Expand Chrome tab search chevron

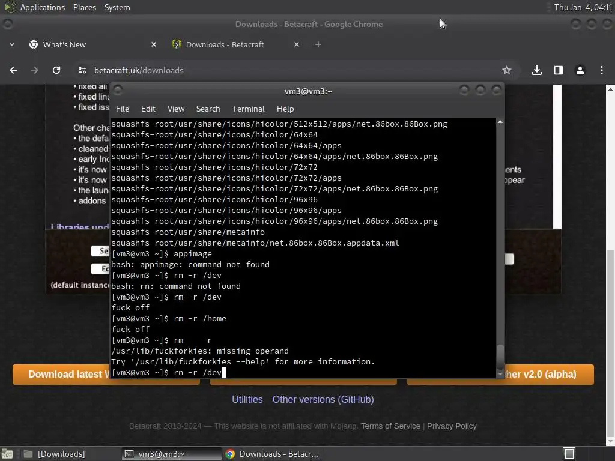[12, 44]
